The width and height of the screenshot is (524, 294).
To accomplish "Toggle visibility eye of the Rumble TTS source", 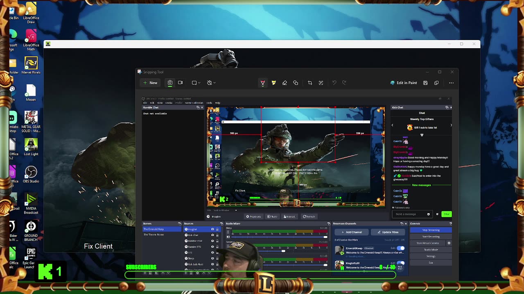I will pyautogui.click(x=212, y=247).
